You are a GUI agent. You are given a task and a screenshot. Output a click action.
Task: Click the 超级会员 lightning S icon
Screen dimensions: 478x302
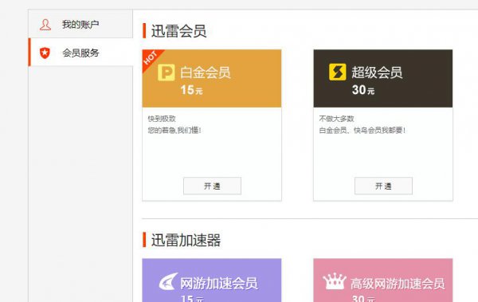(338, 72)
